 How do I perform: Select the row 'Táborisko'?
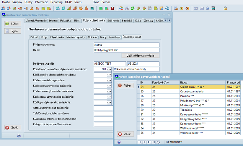point(189,110)
